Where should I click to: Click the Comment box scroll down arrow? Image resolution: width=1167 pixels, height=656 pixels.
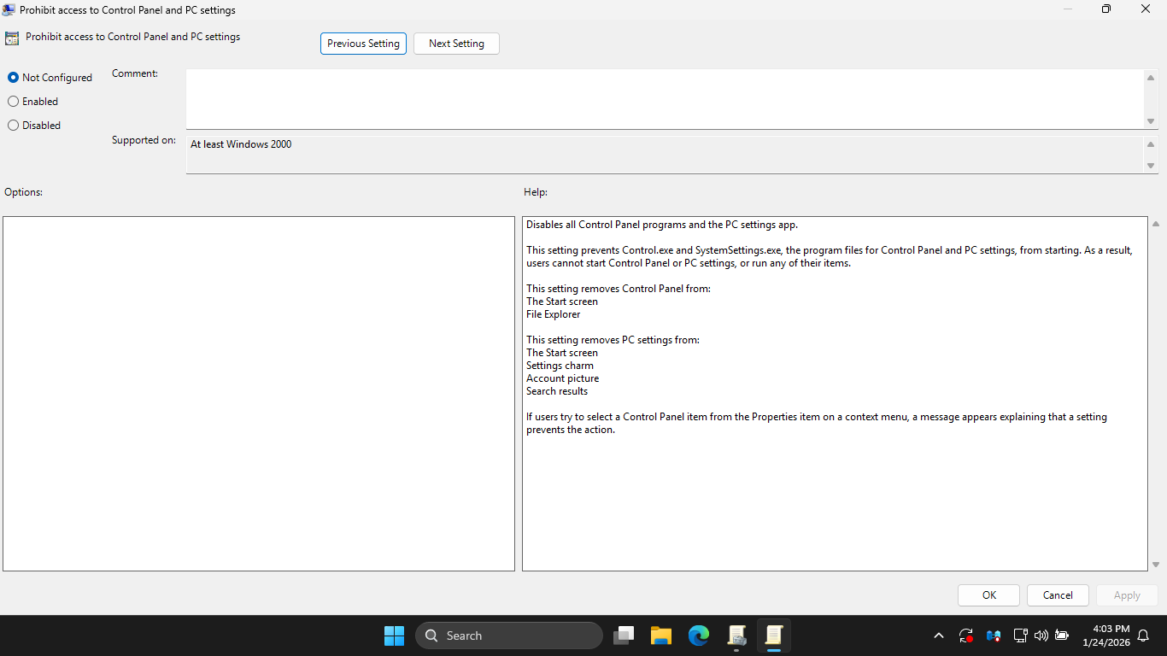1151,121
